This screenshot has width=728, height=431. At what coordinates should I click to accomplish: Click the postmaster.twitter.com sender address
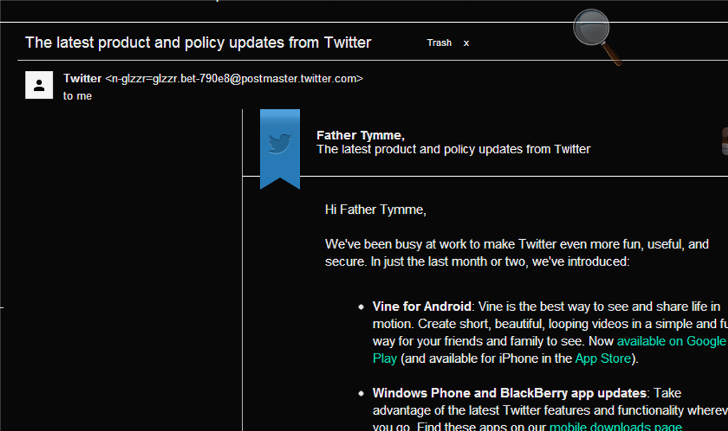pyautogui.click(x=234, y=79)
